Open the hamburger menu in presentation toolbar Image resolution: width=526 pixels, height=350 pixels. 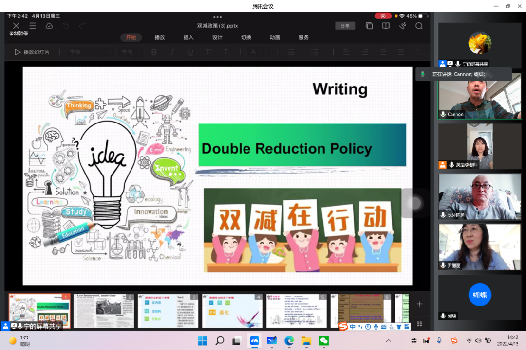tap(33, 26)
